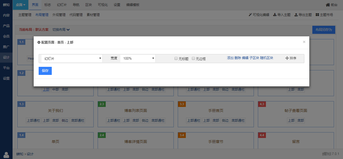Click 侧边 in 手册首页 card

pyautogui.click(x=225, y=120)
